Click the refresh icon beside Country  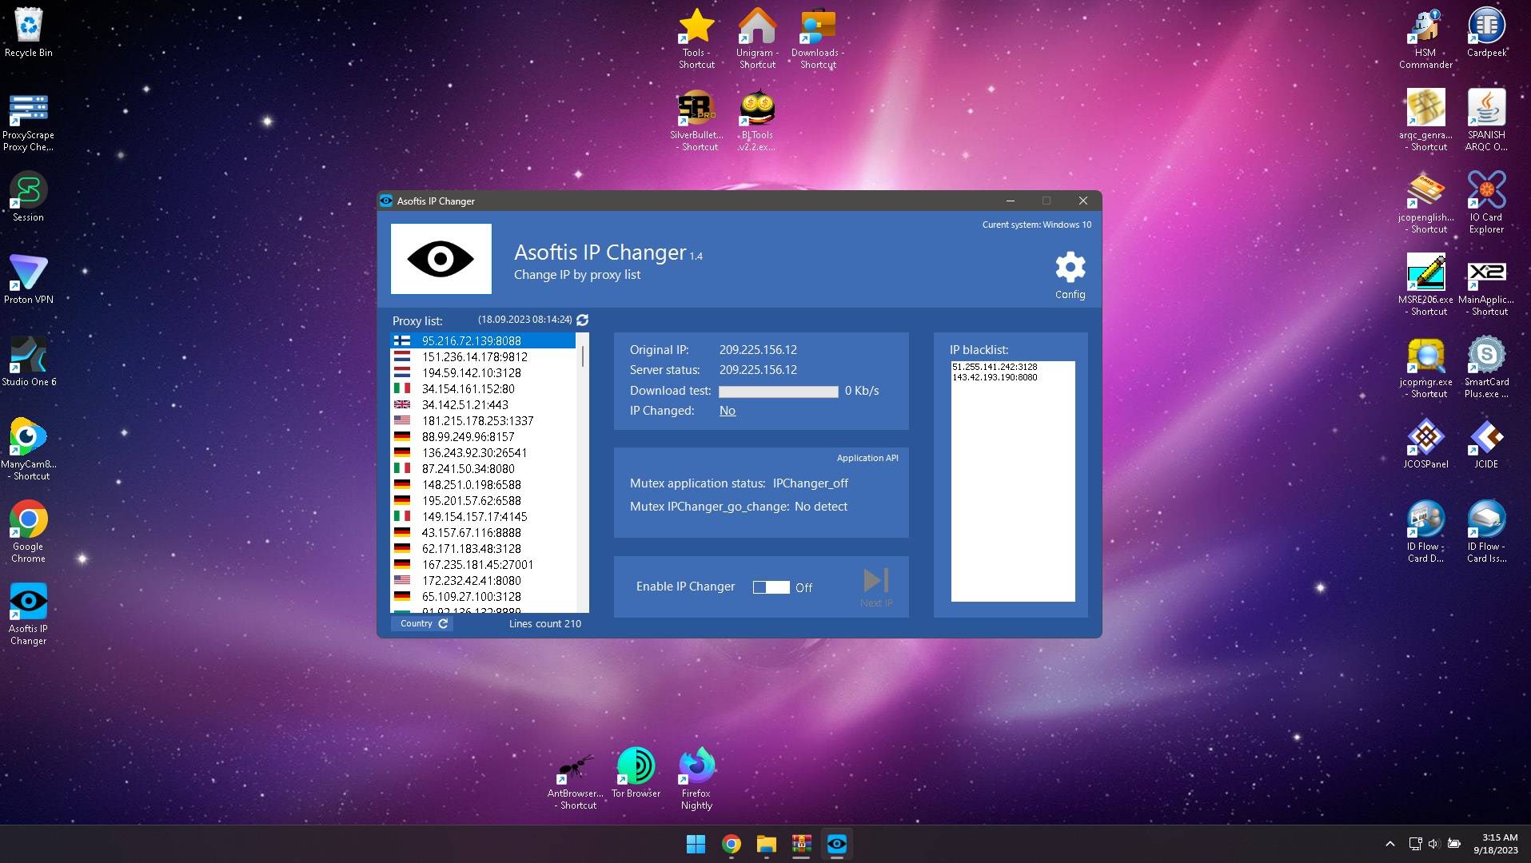[442, 623]
